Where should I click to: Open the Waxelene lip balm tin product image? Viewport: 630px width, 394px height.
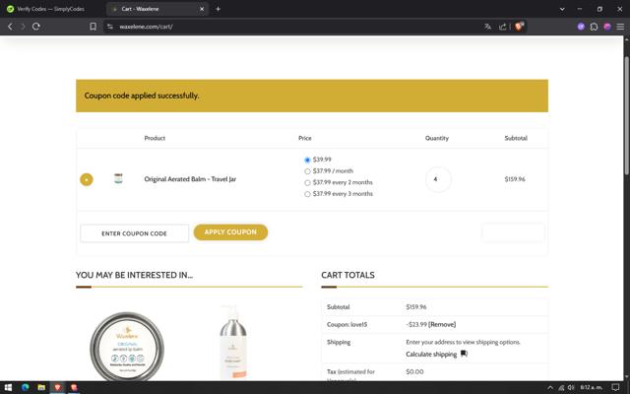pos(127,347)
